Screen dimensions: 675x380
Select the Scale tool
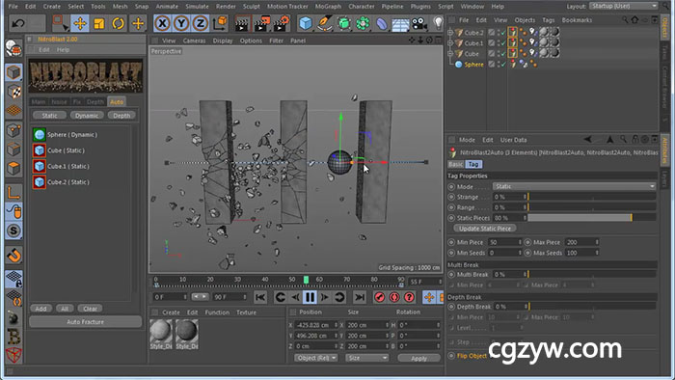[x=99, y=23]
